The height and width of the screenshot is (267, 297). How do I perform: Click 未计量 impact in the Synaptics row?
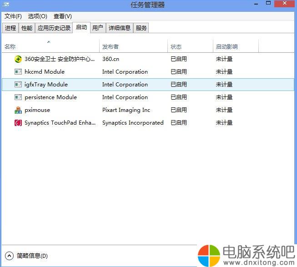[224, 123]
